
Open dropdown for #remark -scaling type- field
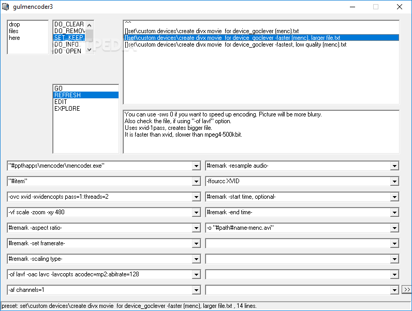pos(196,259)
